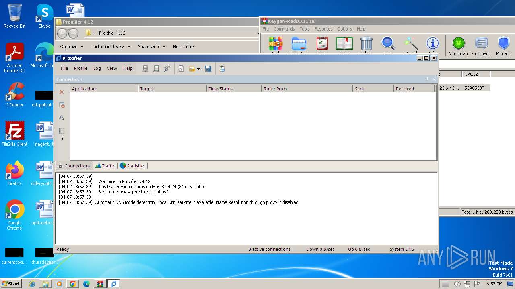Viewport: 515px width, 289px height.
Task: Sort by the Rule : Proxy column
Action: pyautogui.click(x=307, y=89)
